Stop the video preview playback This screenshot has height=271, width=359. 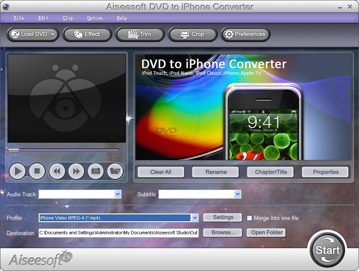tap(37, 171)
